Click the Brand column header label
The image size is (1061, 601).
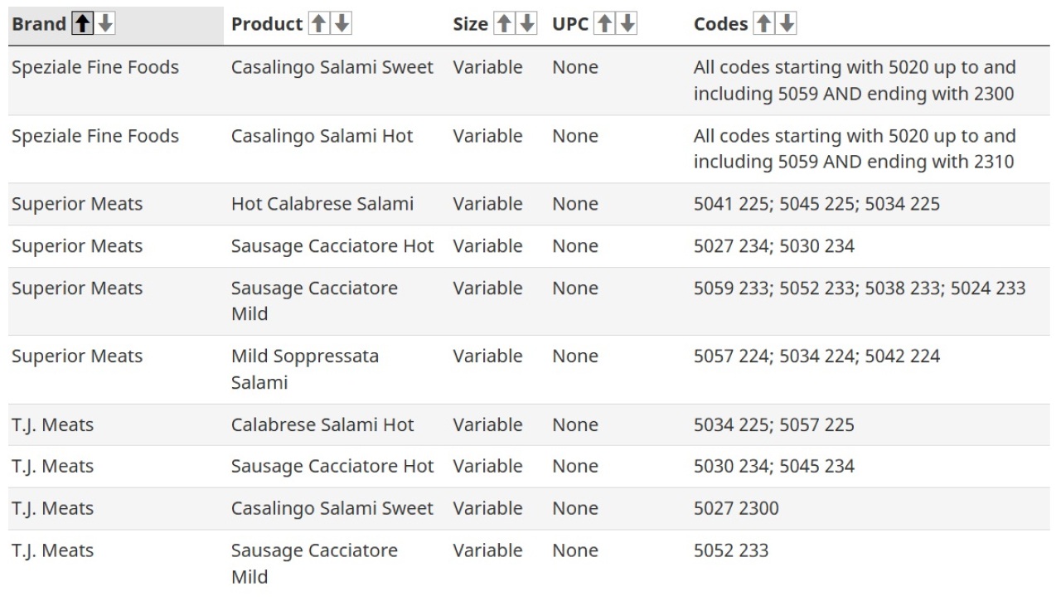(x=39, y=24)
